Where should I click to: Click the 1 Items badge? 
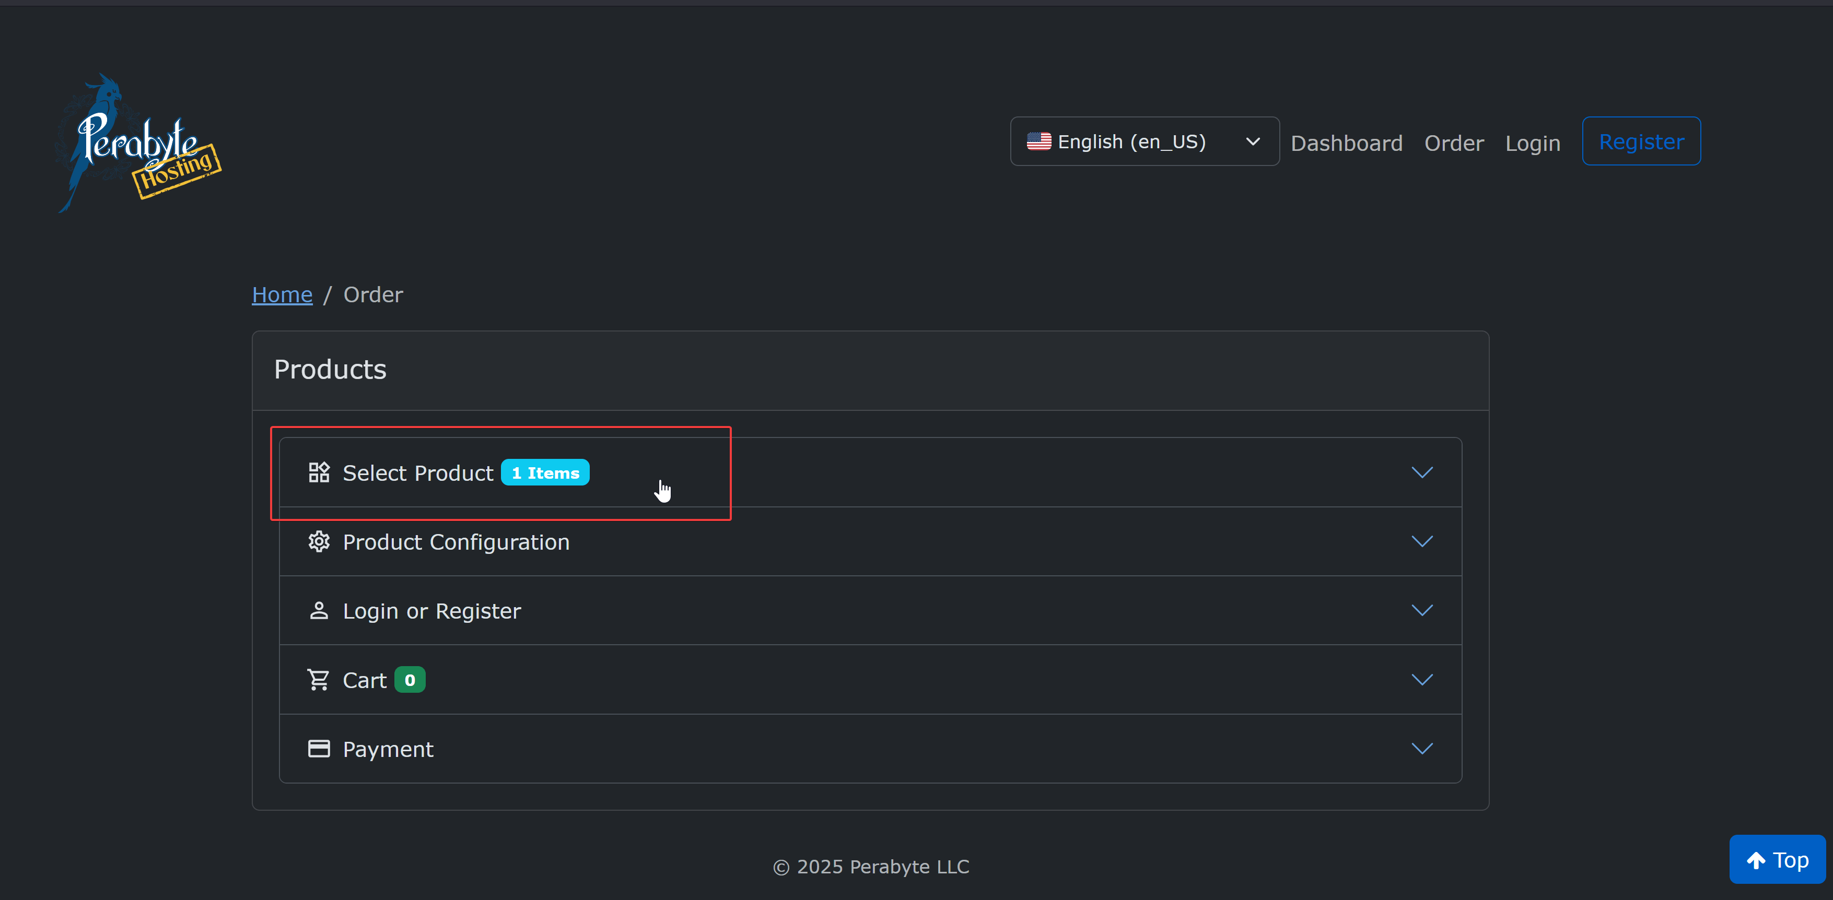[545, 473]
